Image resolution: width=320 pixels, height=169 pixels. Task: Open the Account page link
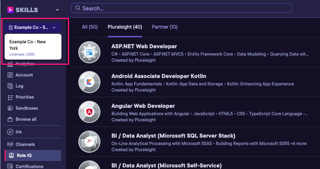(x=24, y=75)
